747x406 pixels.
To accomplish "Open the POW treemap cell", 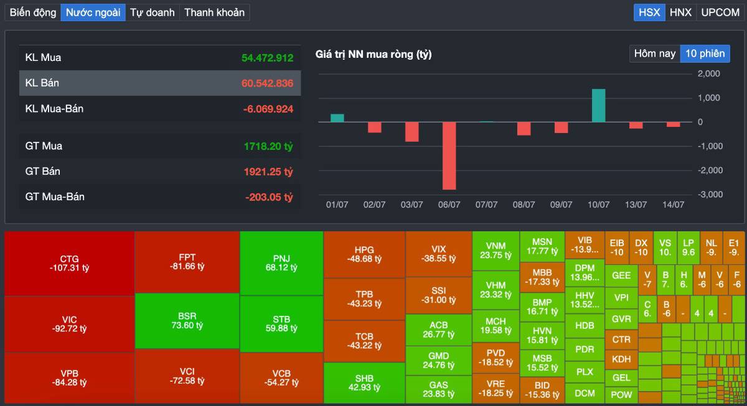I will point(621,395).
